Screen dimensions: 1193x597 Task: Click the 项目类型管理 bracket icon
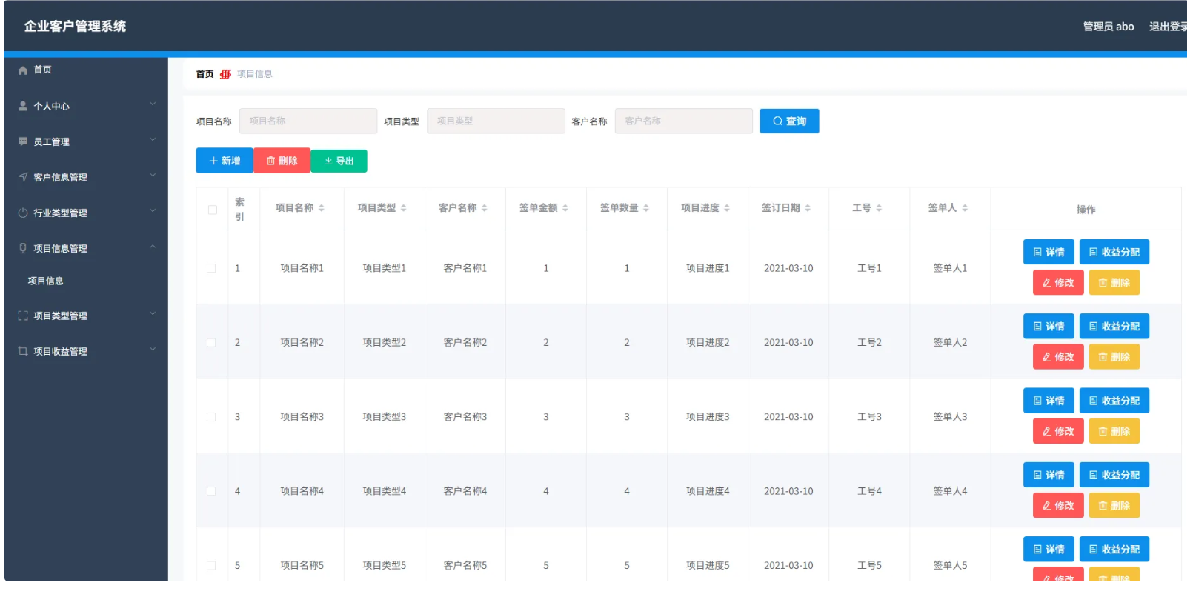tap(23, 316)
